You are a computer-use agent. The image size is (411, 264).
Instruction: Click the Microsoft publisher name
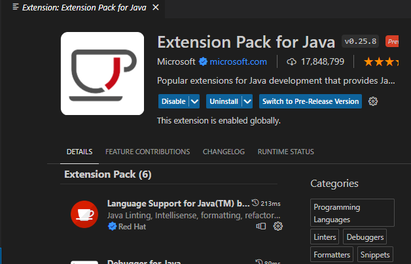pyautogui.click(x=176, y=61)
